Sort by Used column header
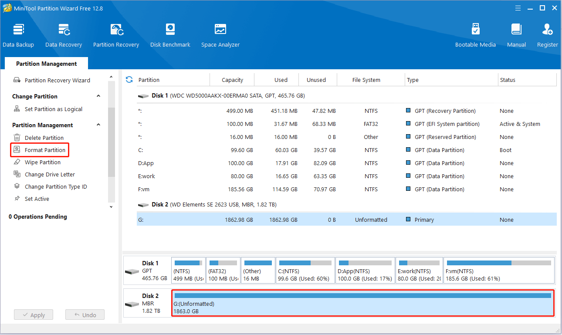The width and height of the screenshot is (562, 335). click(277, 80)
